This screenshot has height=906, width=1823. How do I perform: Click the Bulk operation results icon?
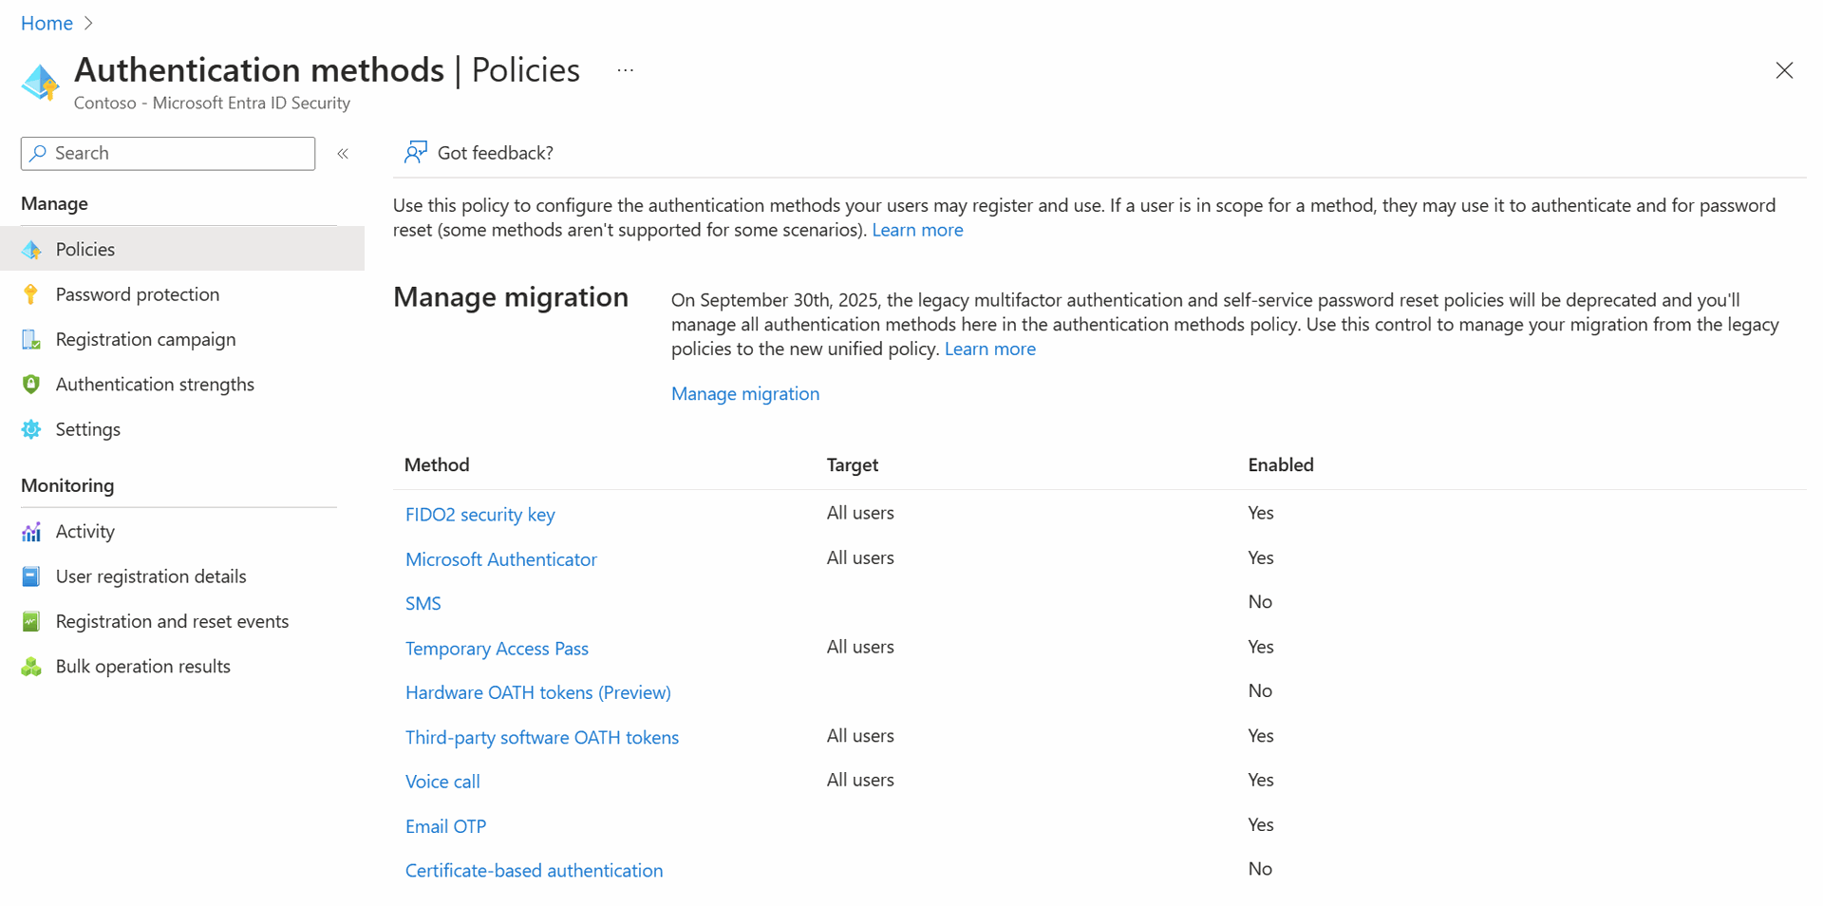(x=31, y=667)
